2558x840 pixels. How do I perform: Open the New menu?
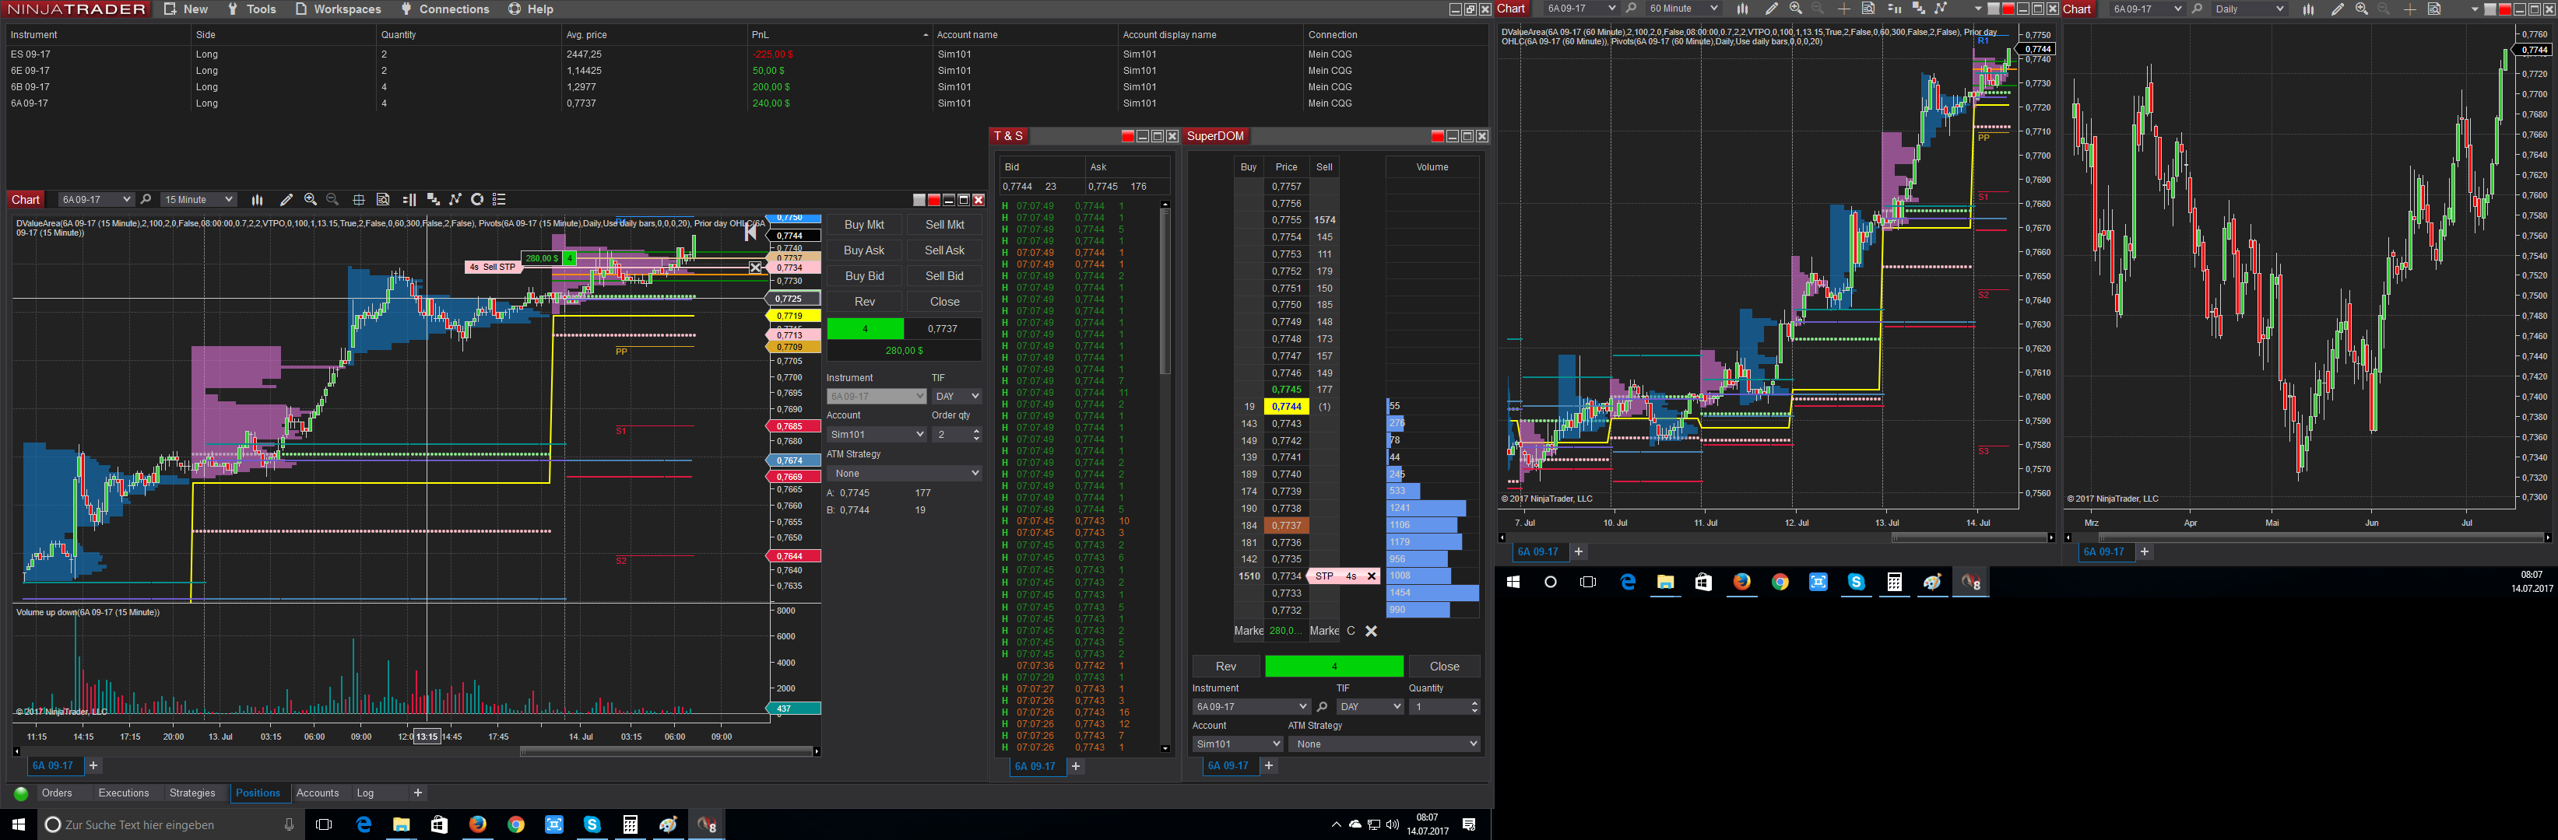tap(186, 9)
